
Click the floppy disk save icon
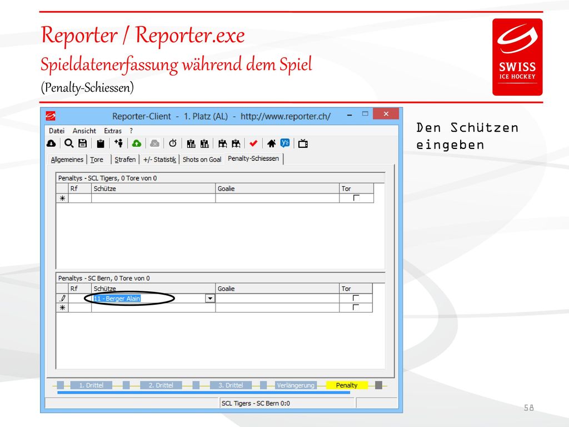pos(83,143)
